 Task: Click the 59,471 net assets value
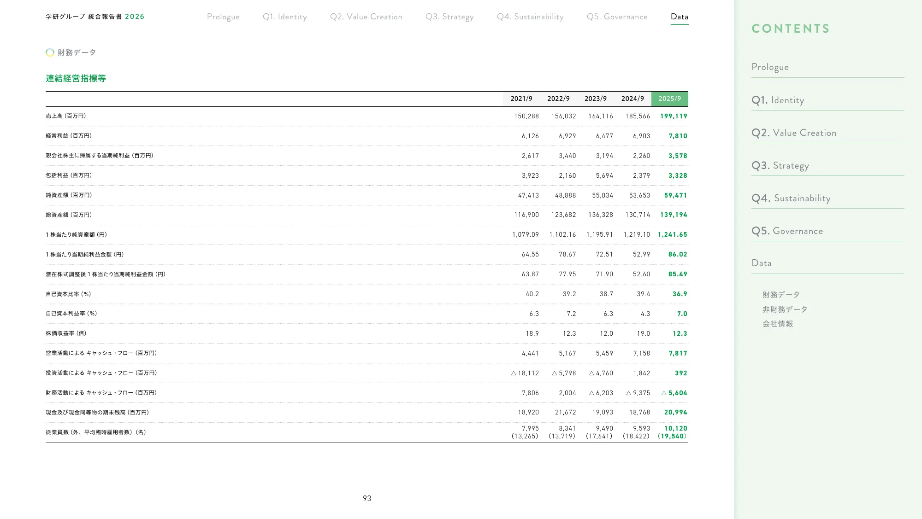676,195
